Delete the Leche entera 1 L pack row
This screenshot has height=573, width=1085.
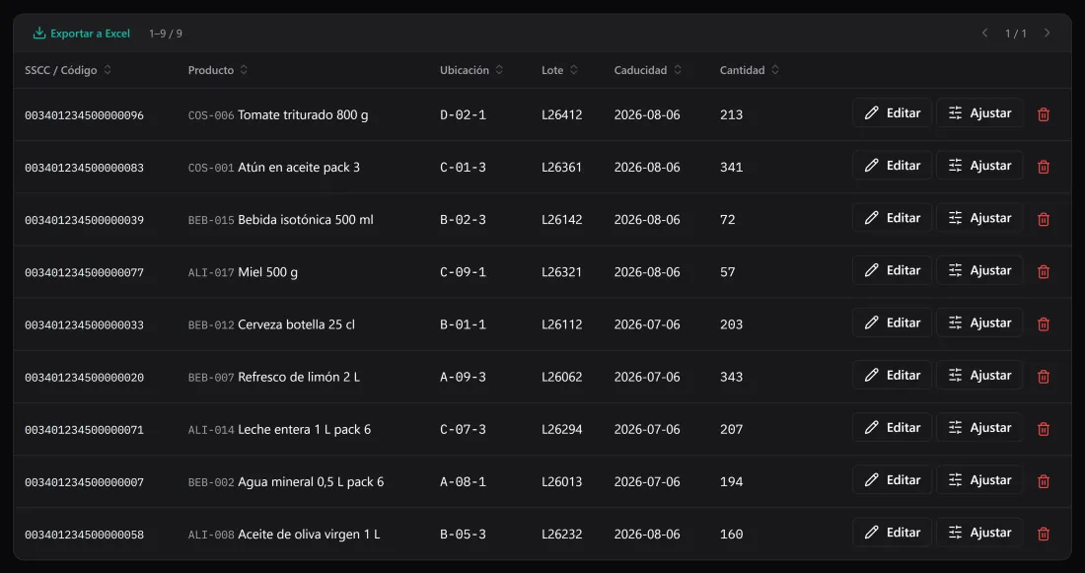[x=1044, y=429]
